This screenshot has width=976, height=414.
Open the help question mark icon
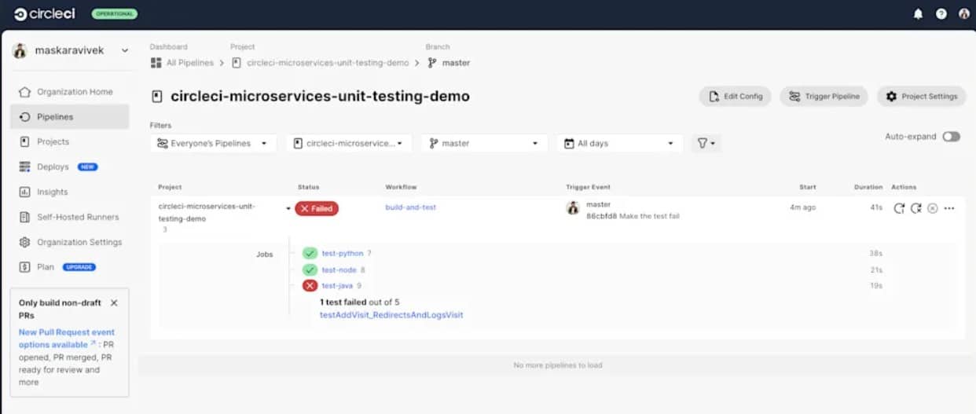coord(941,14)
